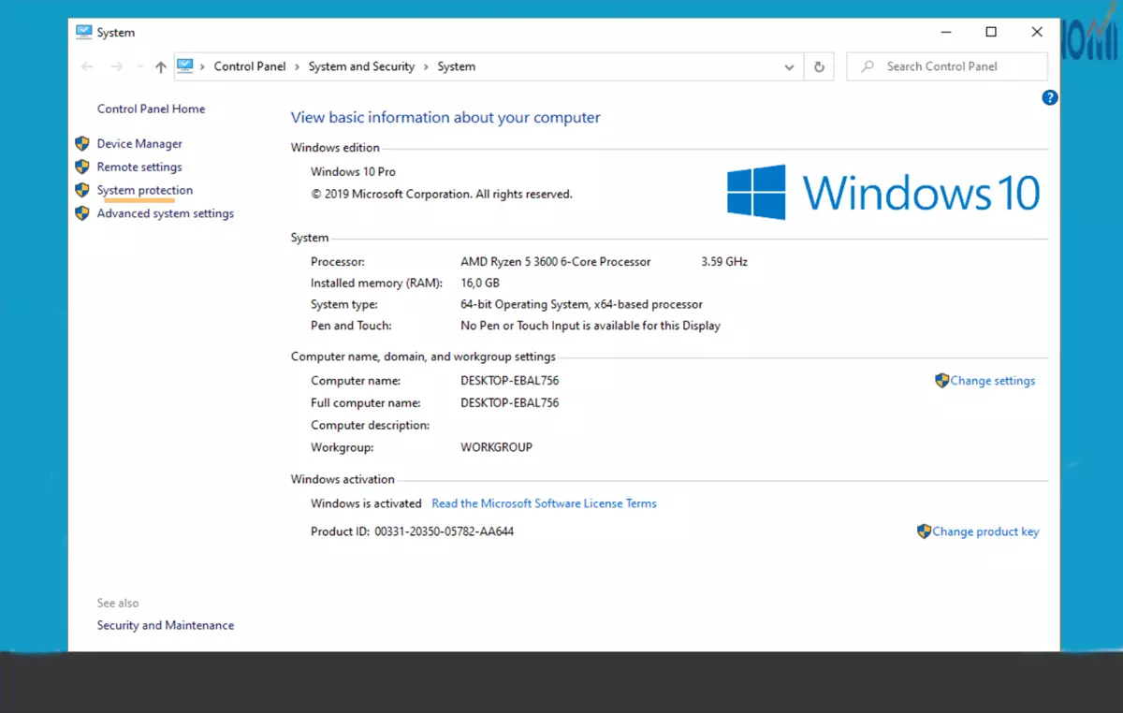
Task: Click the 64-bit Operating System system type text
Action: (581, 304)
